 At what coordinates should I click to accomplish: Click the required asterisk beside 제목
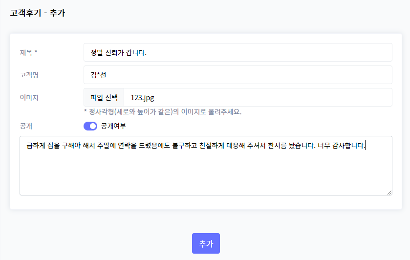[x=36, y=51]
